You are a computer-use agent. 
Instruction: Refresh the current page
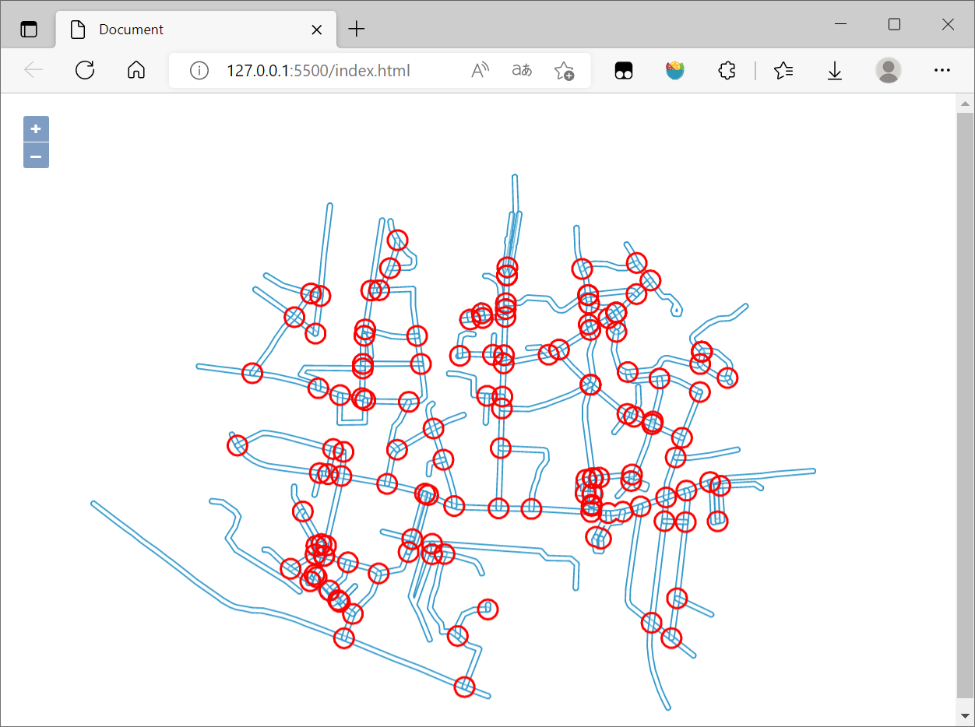tap(85, 71)
